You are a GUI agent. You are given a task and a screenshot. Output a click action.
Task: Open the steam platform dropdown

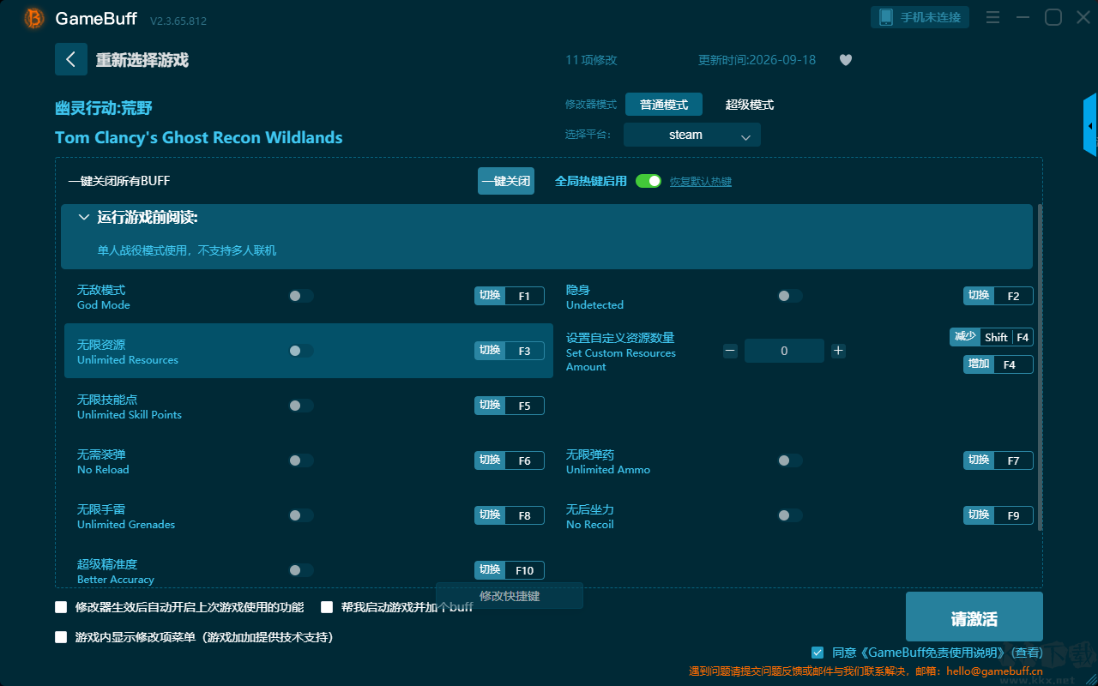[692, 135]
